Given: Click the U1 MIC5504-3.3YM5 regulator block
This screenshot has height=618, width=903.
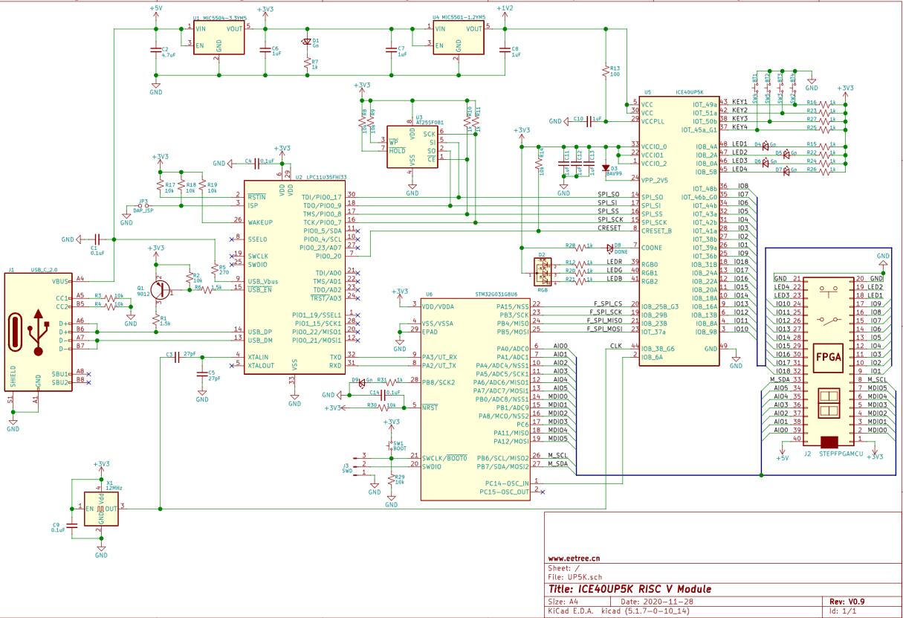Looking at the screenshot, I should pos(219,37).
